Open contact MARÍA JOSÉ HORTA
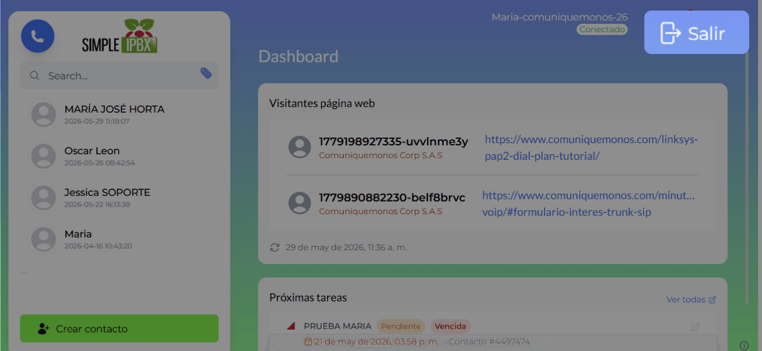This screenshot has width=762, height=351. click(x=119, y=114)
